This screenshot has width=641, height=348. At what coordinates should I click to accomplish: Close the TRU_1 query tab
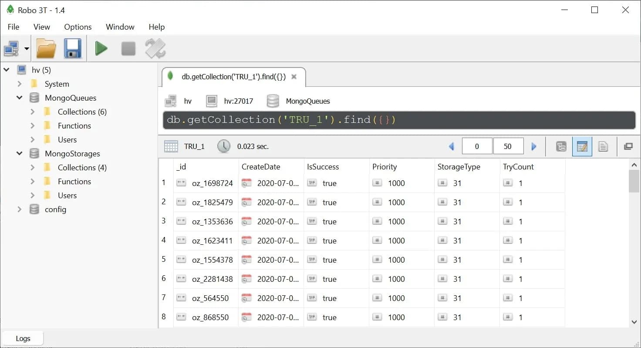[x=294, y=77]
